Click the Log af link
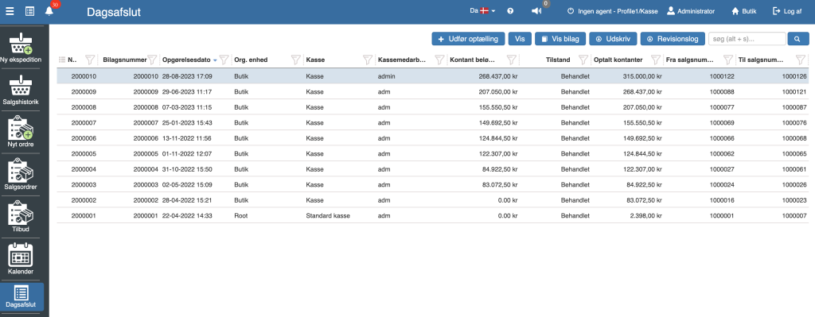The width and height of the screenshot is (815, 317). click(787, 11)
